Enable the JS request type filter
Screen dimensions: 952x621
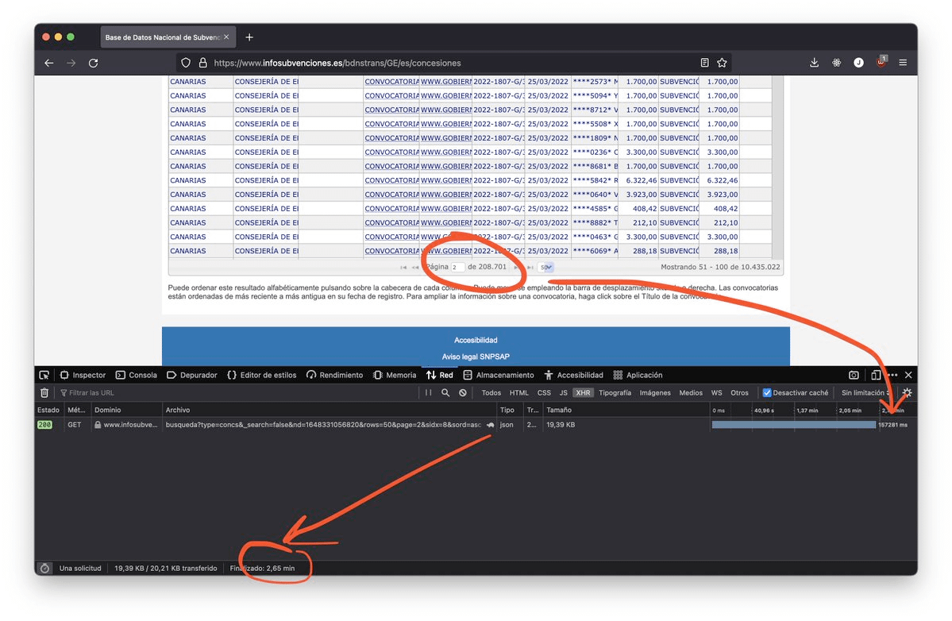[x=563, y=392]
